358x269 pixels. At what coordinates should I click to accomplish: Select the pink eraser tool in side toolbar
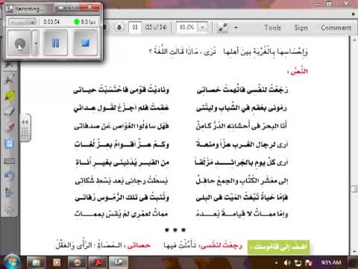10,128
